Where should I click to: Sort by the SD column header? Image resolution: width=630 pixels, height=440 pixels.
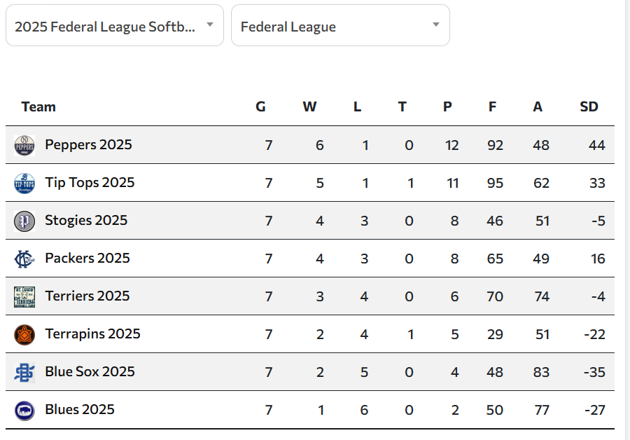[589, 106]
